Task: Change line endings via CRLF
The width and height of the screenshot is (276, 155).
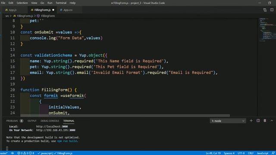Action: (x=251, y=153)
